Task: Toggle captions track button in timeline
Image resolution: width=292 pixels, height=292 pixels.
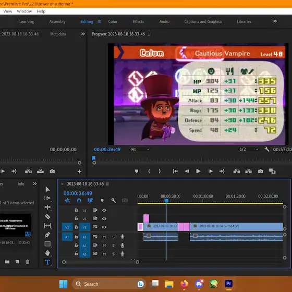Action: [125, 200]
